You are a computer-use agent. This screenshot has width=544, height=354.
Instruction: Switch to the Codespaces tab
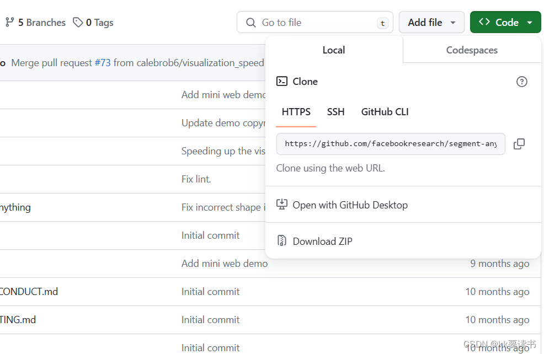(472, 50)
